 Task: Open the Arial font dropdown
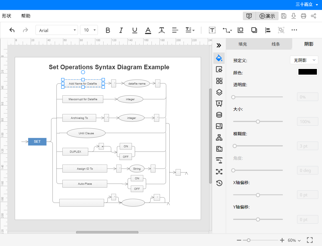(x=57, y=30)
